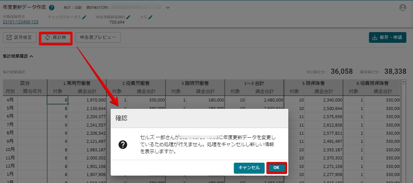Edit メモ with pencil icon
The width and height of the screenshot is (413, 183).
(150, 17)
